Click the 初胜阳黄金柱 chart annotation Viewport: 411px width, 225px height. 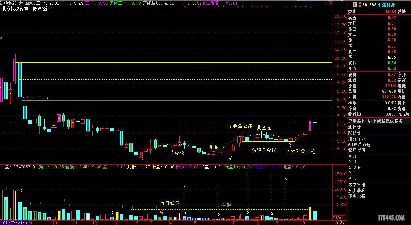click(x=300, y=152)
